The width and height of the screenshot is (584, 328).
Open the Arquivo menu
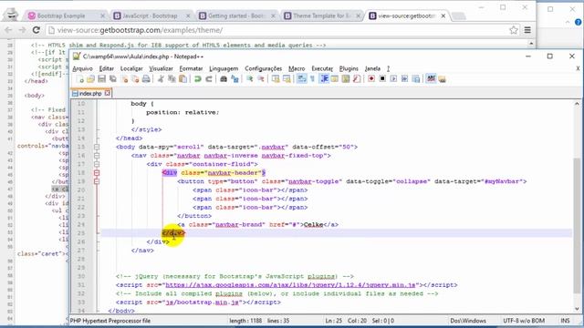tap(83, 69)
